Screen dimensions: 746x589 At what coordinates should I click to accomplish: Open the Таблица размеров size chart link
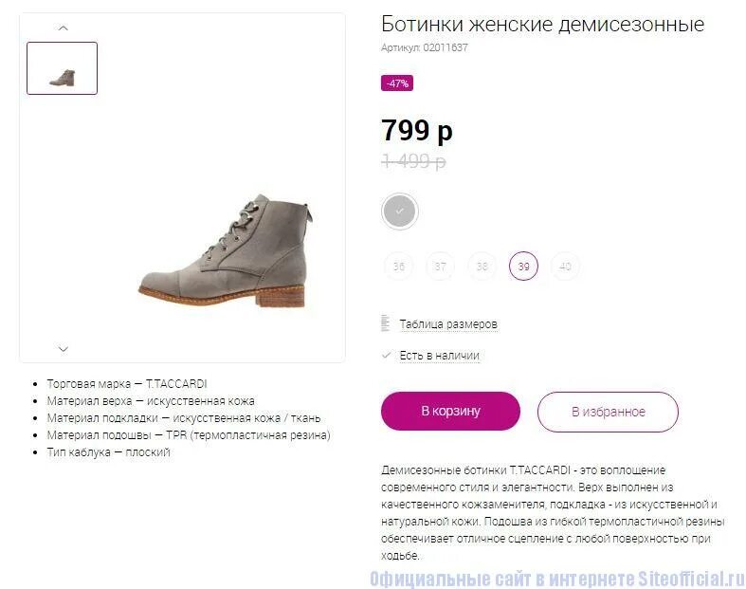(x=448, y=324)
